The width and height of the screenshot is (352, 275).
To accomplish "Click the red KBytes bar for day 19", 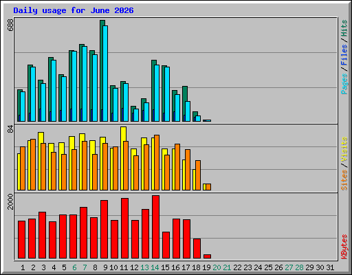I will tap(207, 256).
